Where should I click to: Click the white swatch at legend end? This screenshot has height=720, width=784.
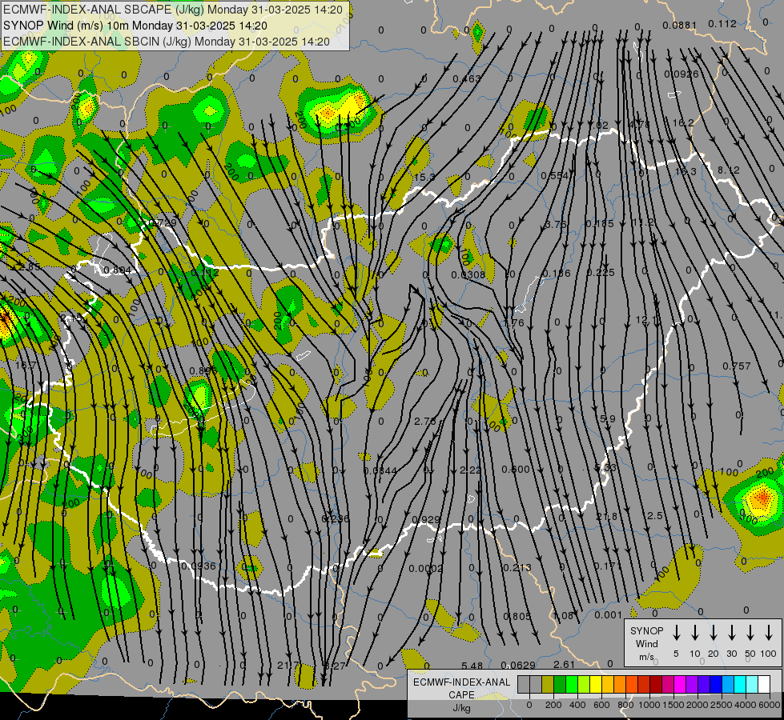(764, 685)
